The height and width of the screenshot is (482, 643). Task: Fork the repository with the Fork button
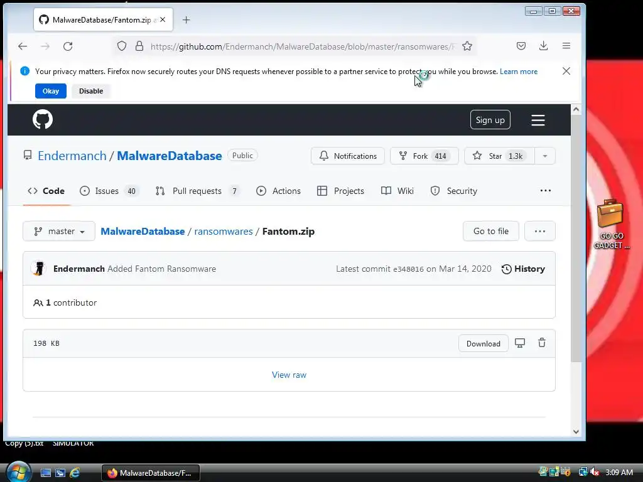[x=424, y=156]
